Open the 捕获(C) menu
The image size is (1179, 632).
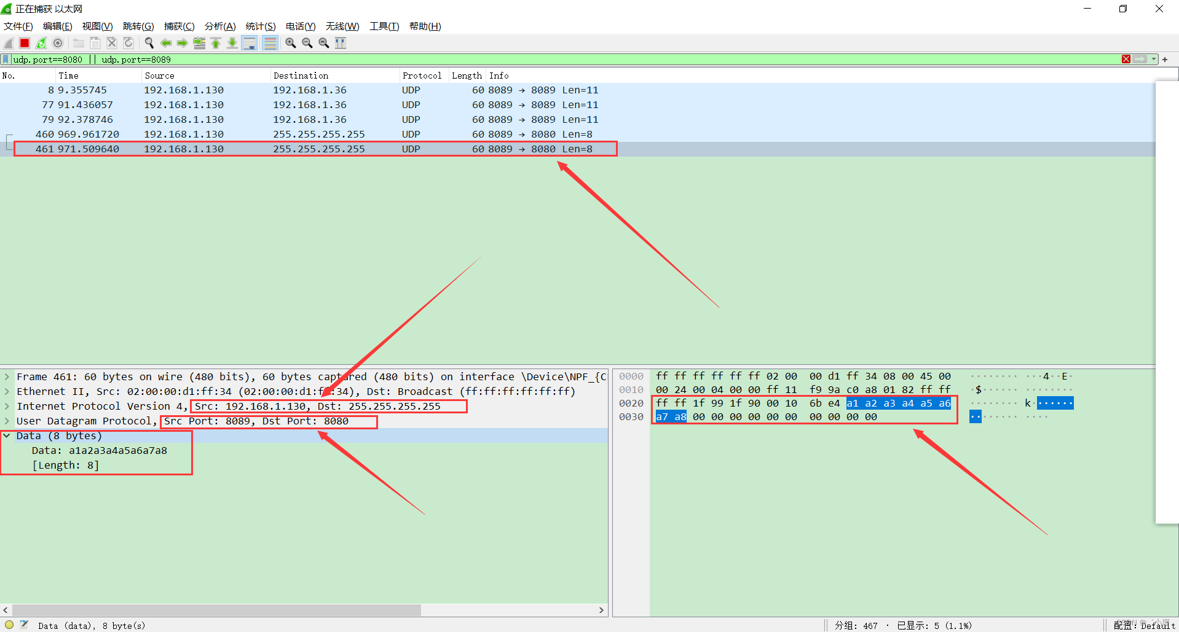[179, 26]
